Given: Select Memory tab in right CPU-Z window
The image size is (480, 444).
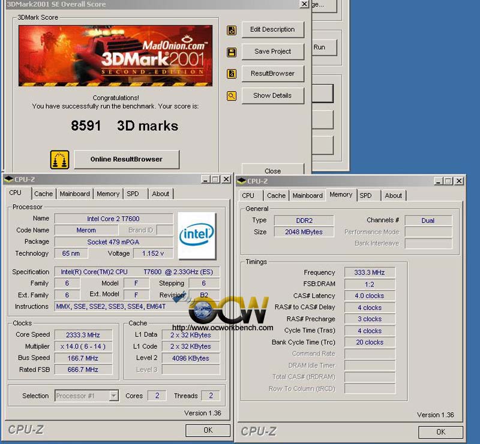Looking at the screenshot, I should pos(341,195).
